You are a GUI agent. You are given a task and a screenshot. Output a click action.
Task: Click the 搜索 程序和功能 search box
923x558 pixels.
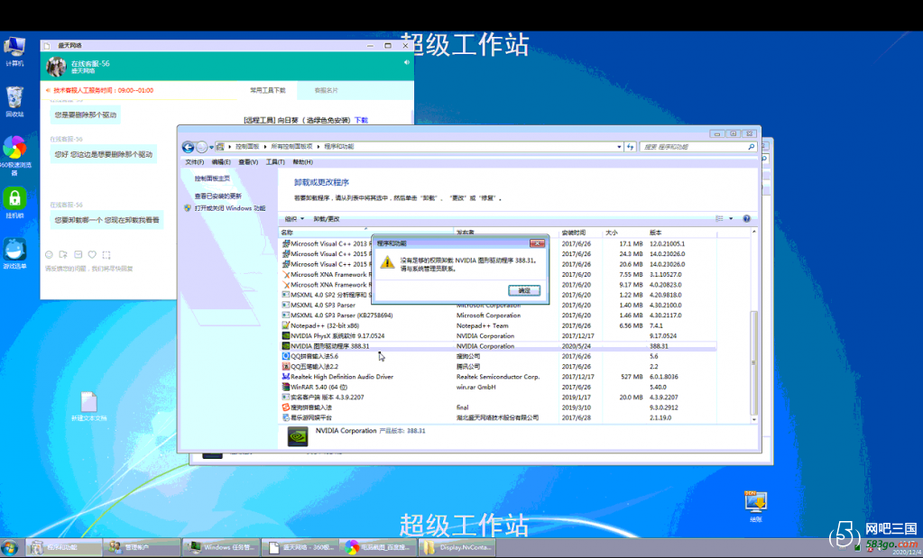point(697,146)
